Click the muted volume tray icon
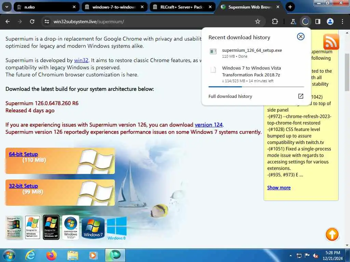The height and width of the screenshot is (262, 350). 315,256
